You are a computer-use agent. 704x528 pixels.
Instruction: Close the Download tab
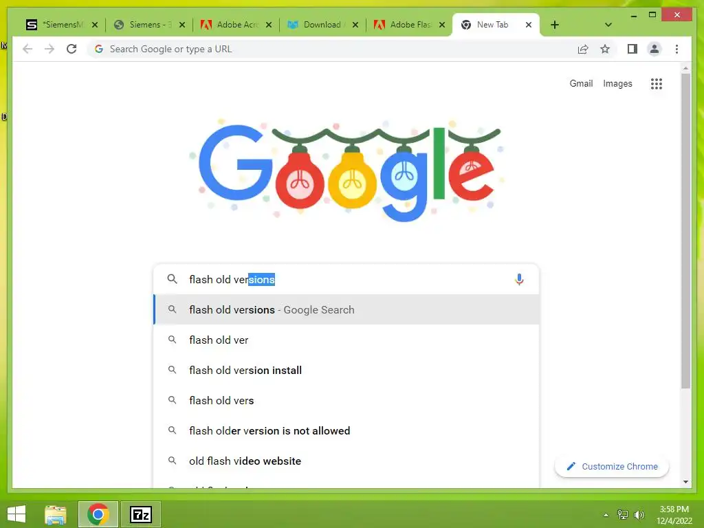point(355,25)
